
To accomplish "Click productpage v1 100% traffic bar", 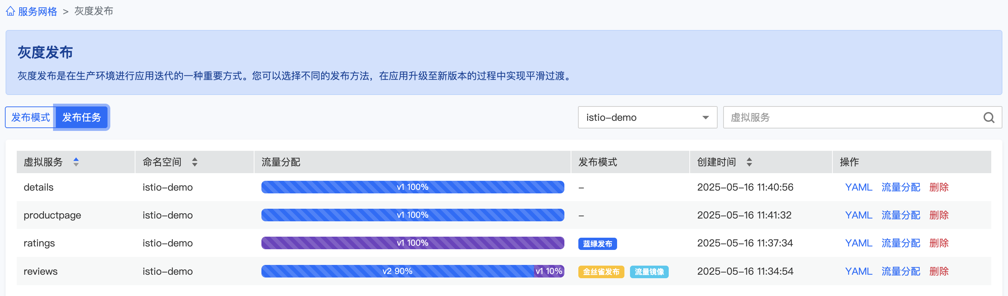I will (413, 215).
